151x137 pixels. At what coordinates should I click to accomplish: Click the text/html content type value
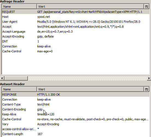tap(43, 104)
